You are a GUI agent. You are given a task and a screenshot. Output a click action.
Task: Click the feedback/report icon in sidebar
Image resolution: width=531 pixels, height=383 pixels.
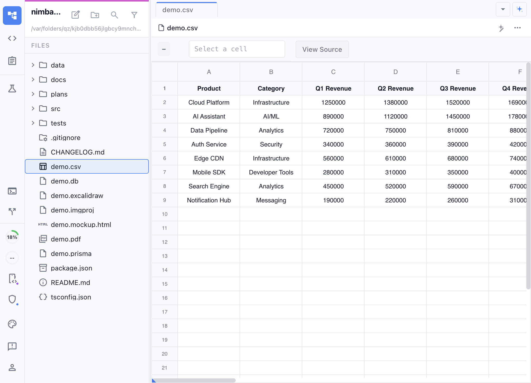[x=12, y=346]
